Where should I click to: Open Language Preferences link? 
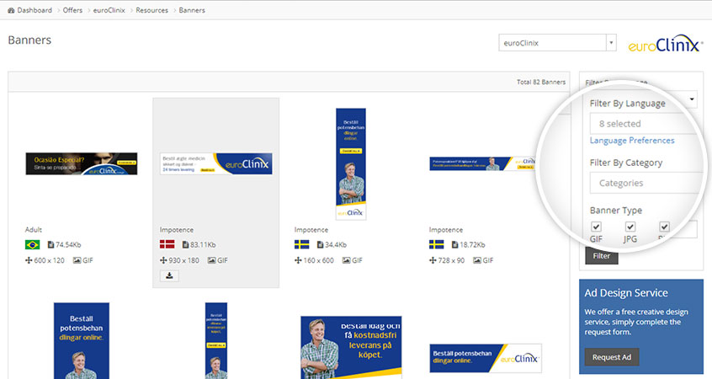632,141
